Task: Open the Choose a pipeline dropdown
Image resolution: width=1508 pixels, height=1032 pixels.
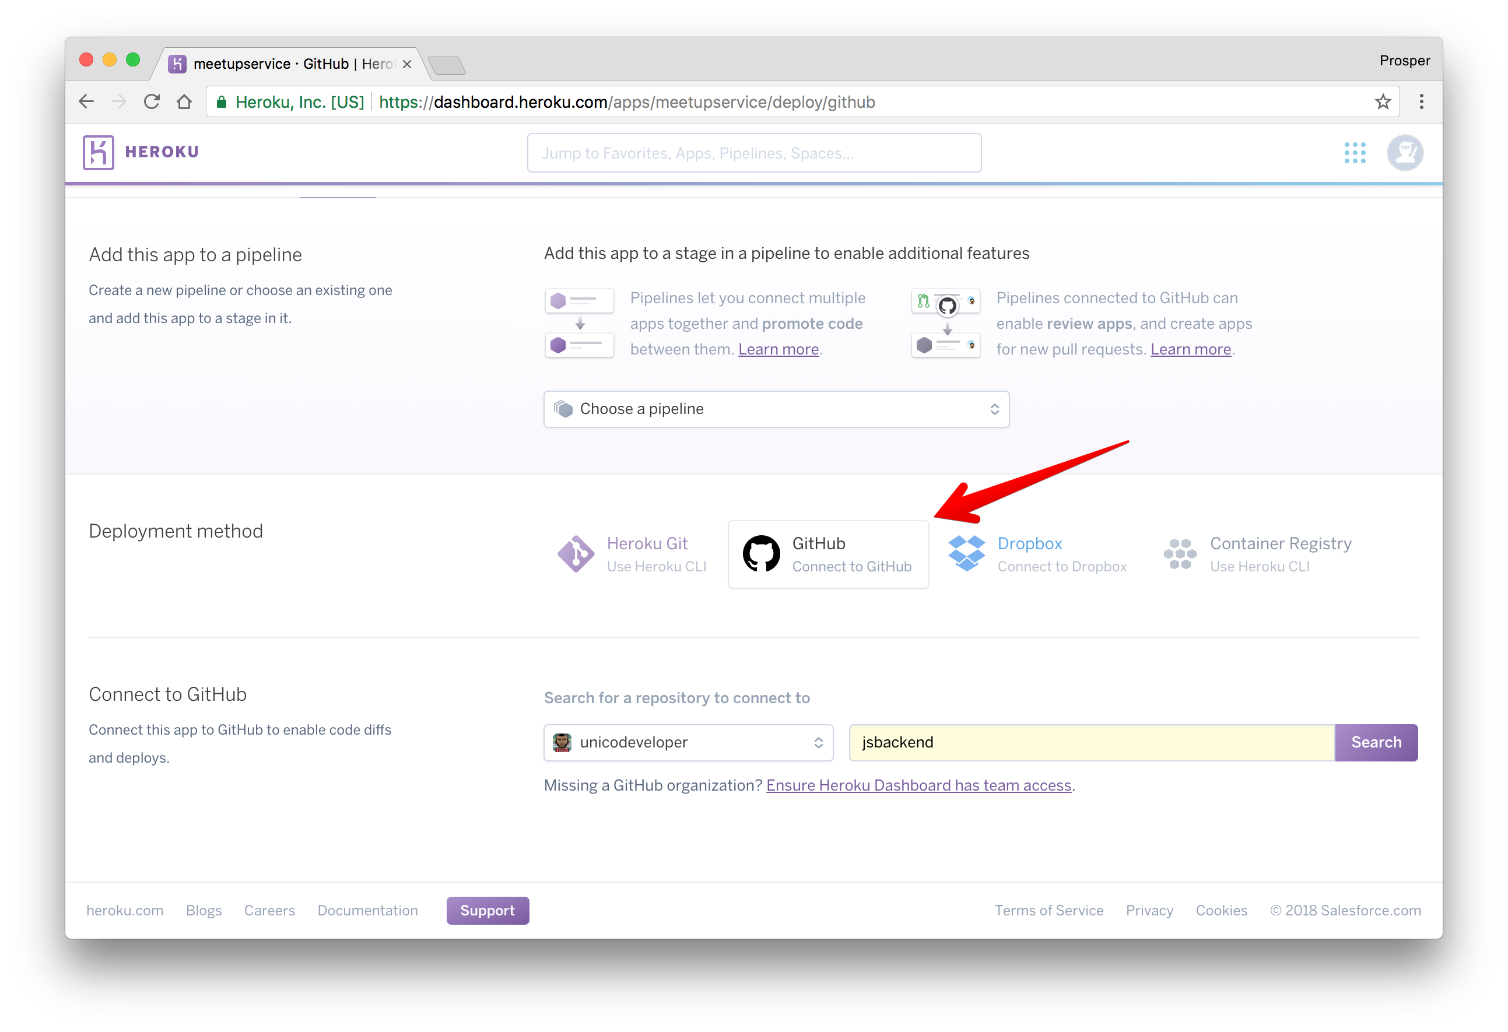Action: click(776, 409)
